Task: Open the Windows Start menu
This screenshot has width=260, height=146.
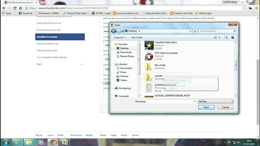Action: coord(6,142)
